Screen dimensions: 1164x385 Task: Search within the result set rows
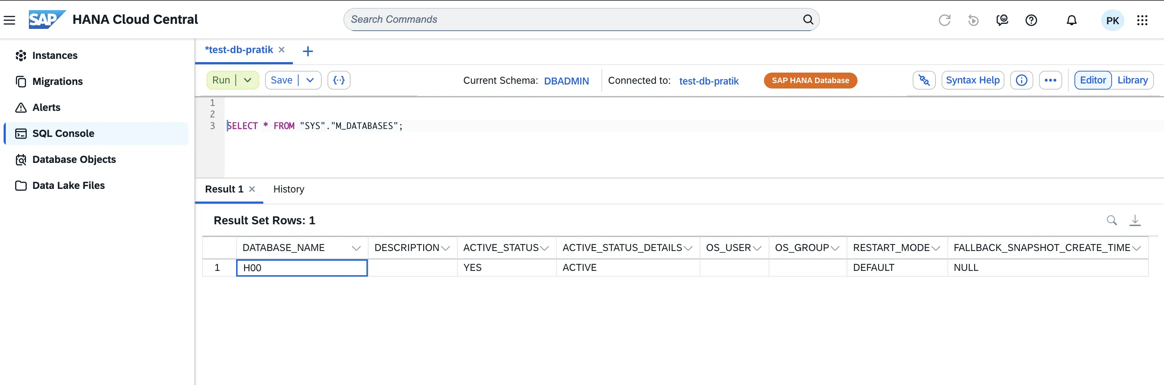pyautogui.click(x=1112, y=221)
